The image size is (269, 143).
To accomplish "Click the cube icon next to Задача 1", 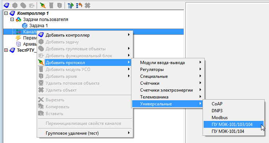I will point(25,26).
